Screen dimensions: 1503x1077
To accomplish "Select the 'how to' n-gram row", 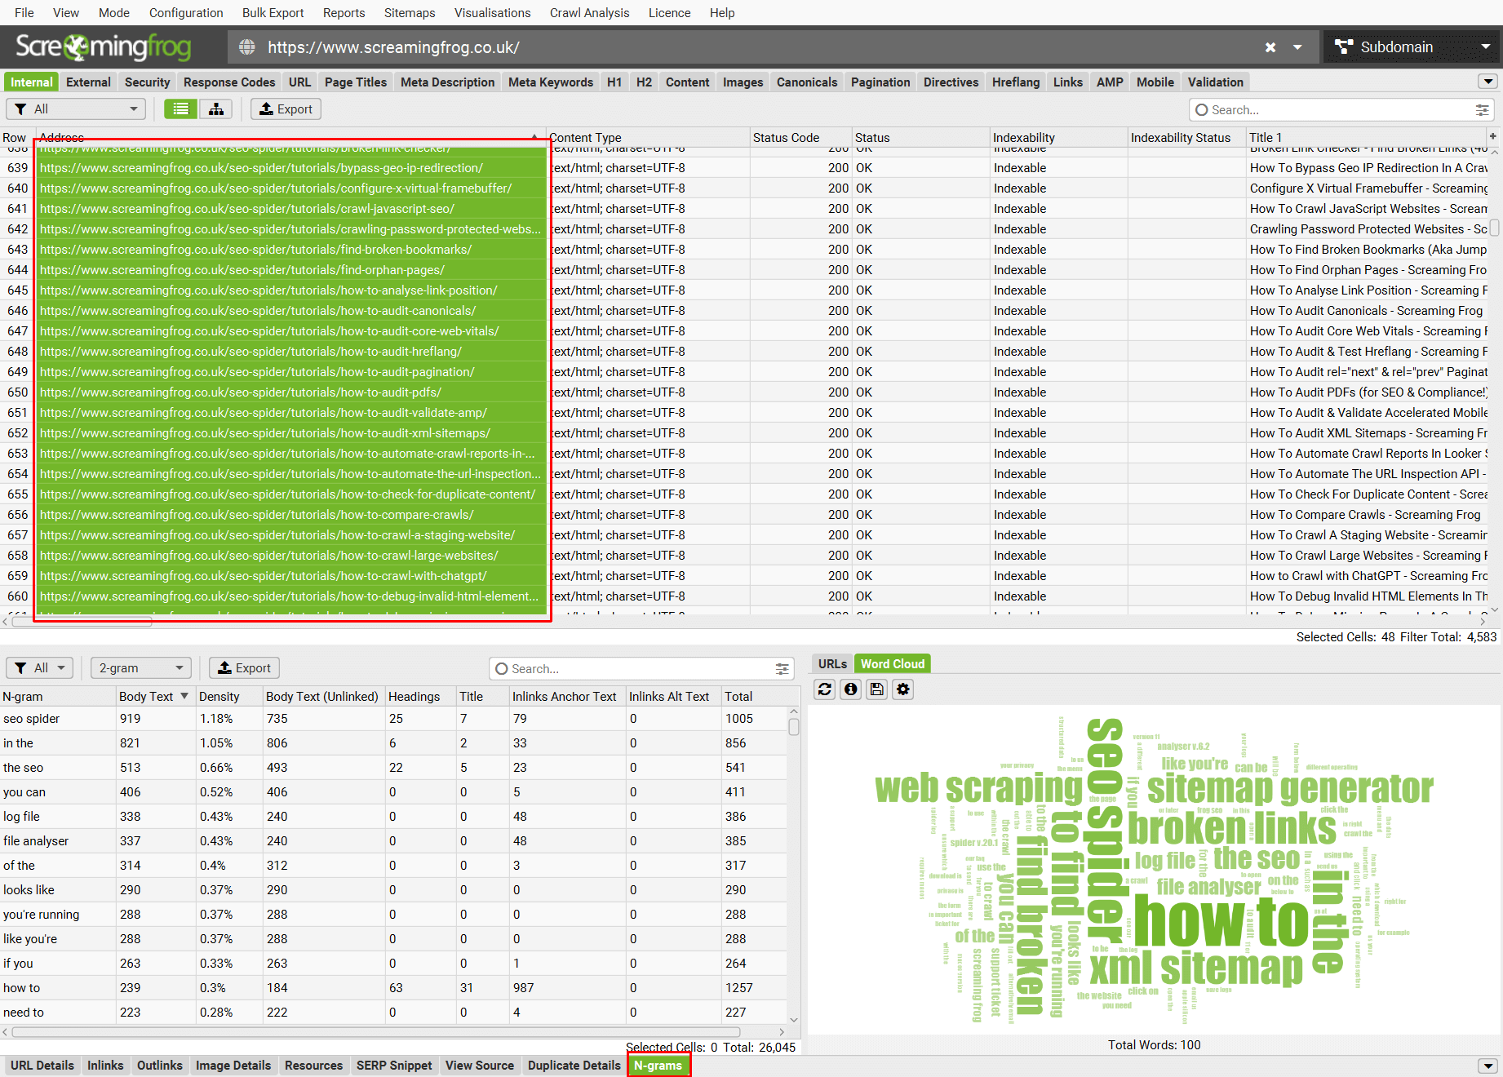I will [x=393, y=988].
